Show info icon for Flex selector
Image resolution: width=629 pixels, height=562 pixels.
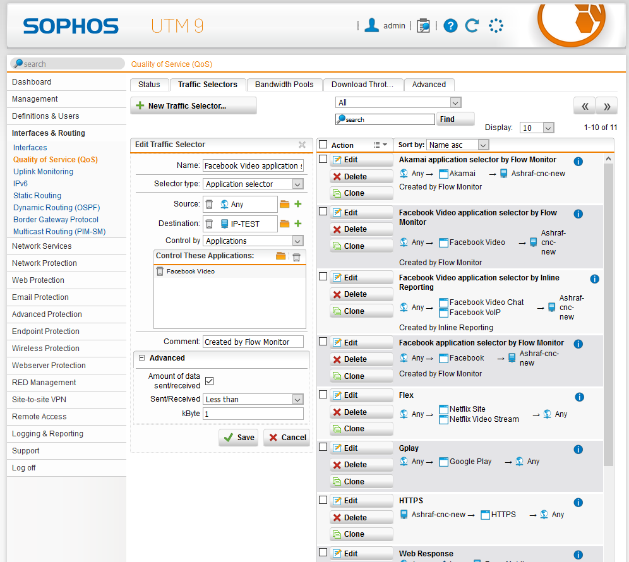[579, 397]
